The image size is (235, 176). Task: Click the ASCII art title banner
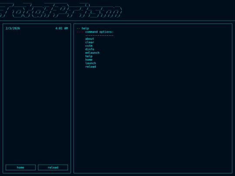(60, 10)
